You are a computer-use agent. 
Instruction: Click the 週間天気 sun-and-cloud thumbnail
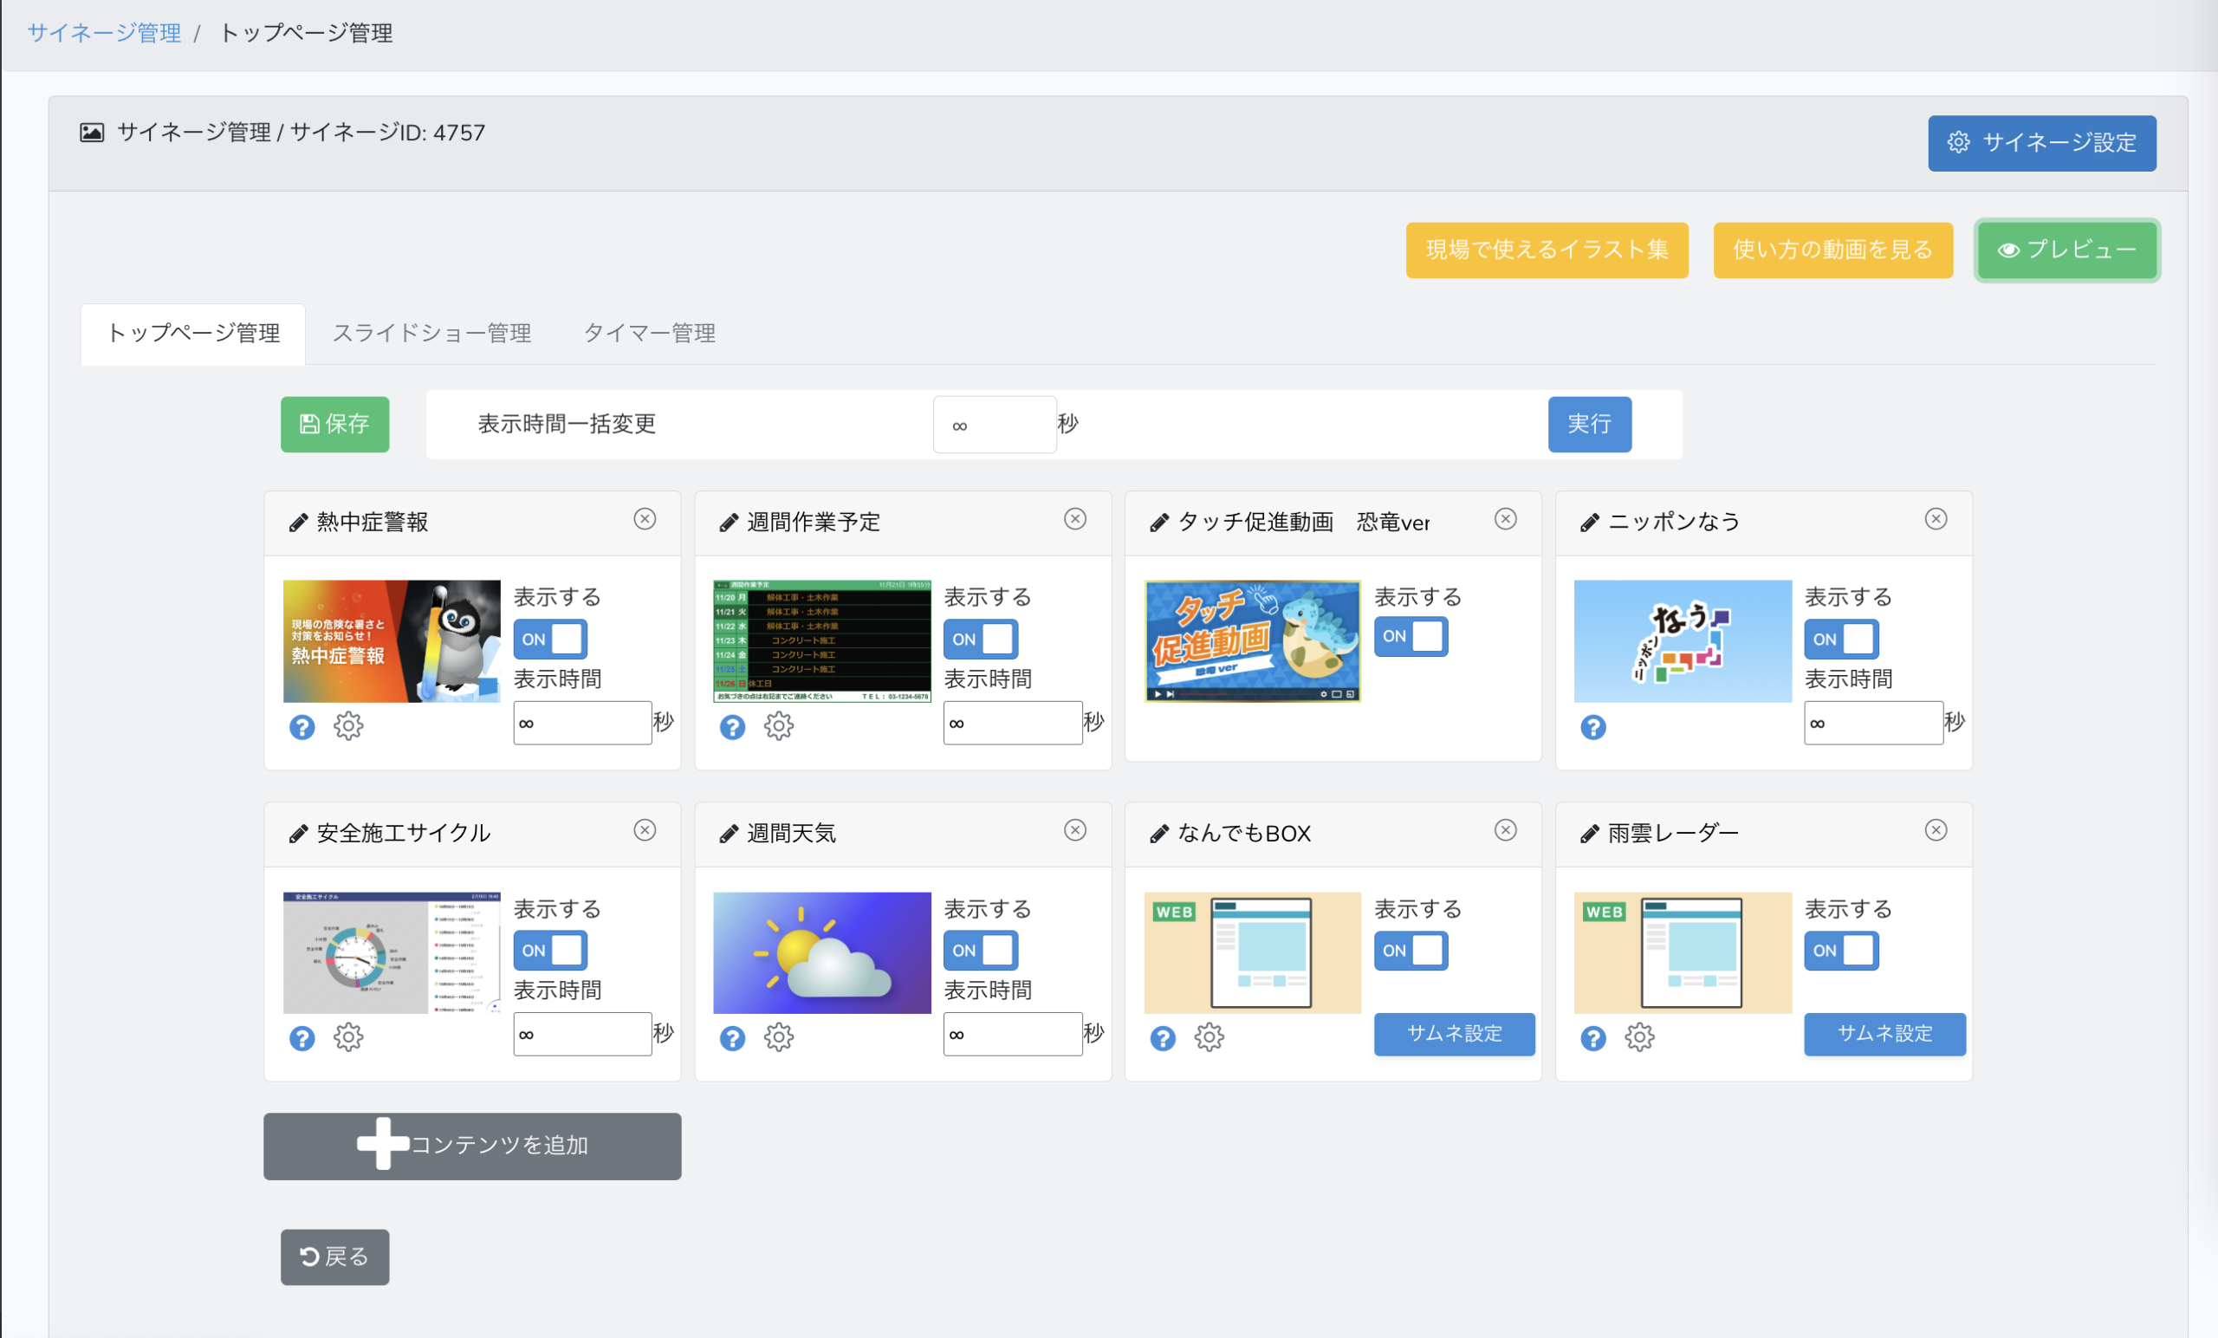point(822,952)
